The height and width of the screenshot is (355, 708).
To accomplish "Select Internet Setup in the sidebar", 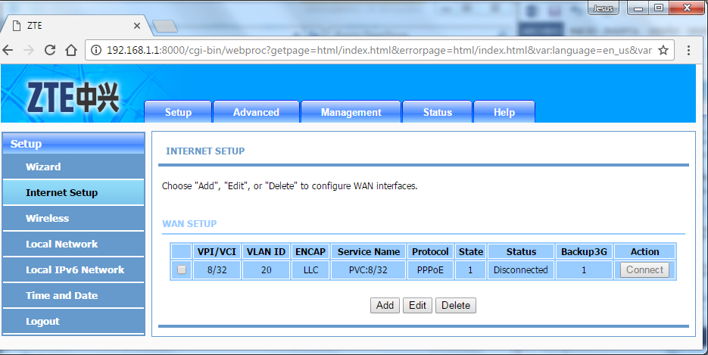I will click(x=73, y=192).
